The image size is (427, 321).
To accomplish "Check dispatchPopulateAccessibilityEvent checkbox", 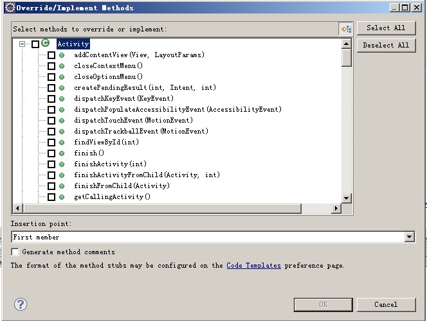I will pyautogui.click(x=51, y=110).
